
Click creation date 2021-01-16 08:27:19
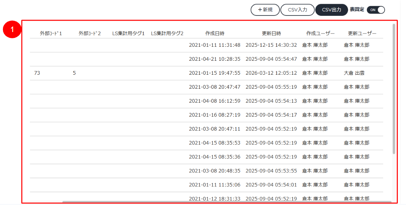[215, 115]
